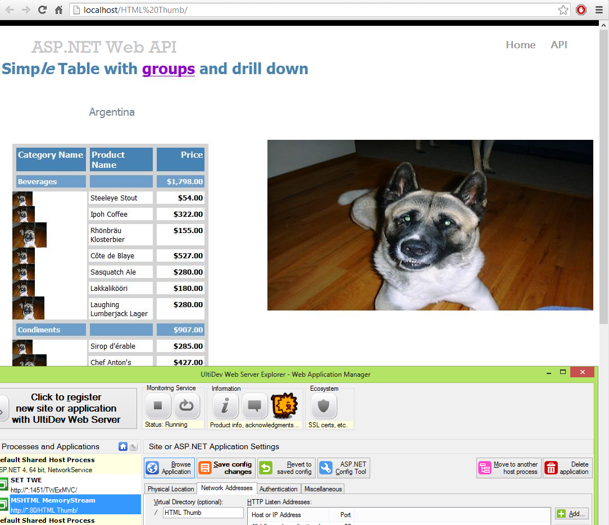609x525 pixels.
Task: Click the Virtual Directory text field
Action: point(203,513)
